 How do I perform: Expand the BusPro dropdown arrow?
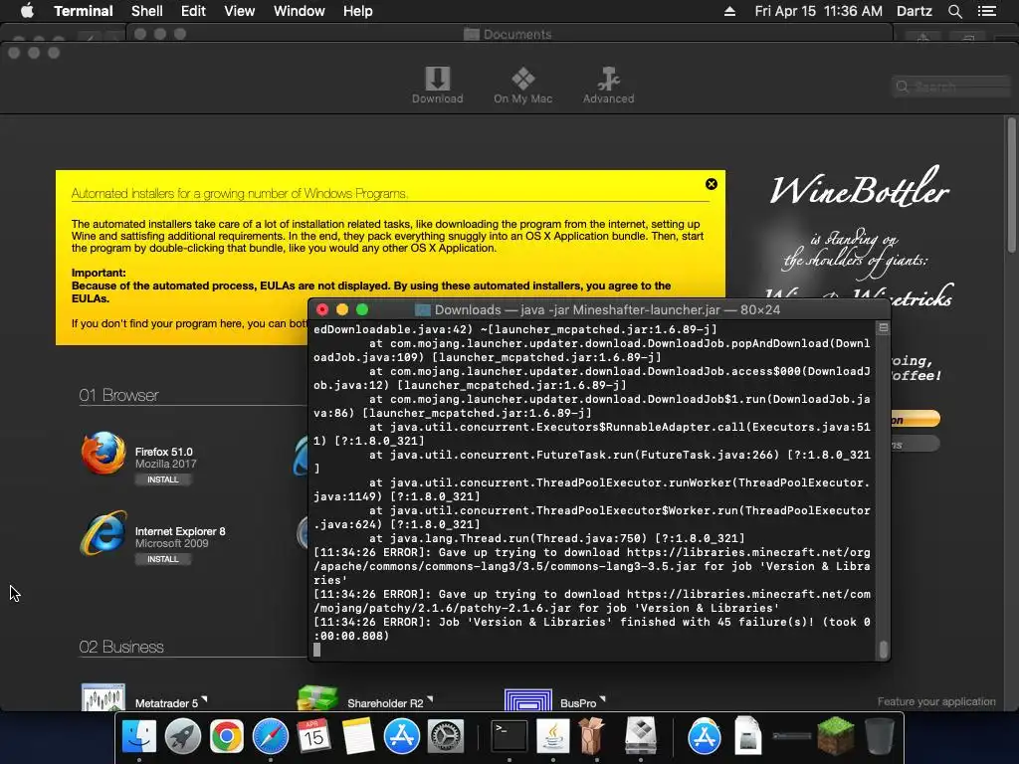[602, 699]
